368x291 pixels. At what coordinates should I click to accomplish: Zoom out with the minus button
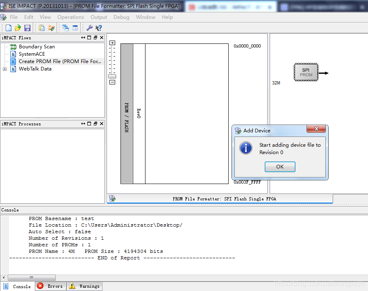112,82
